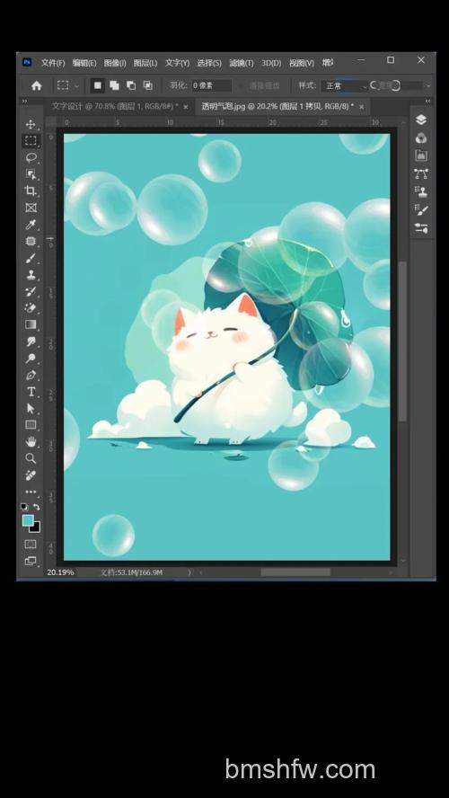Viewport: 449px width, 798px height.
Task: Close the 透明气泡.jpg document tab
Action: click(x=362, y=107)
